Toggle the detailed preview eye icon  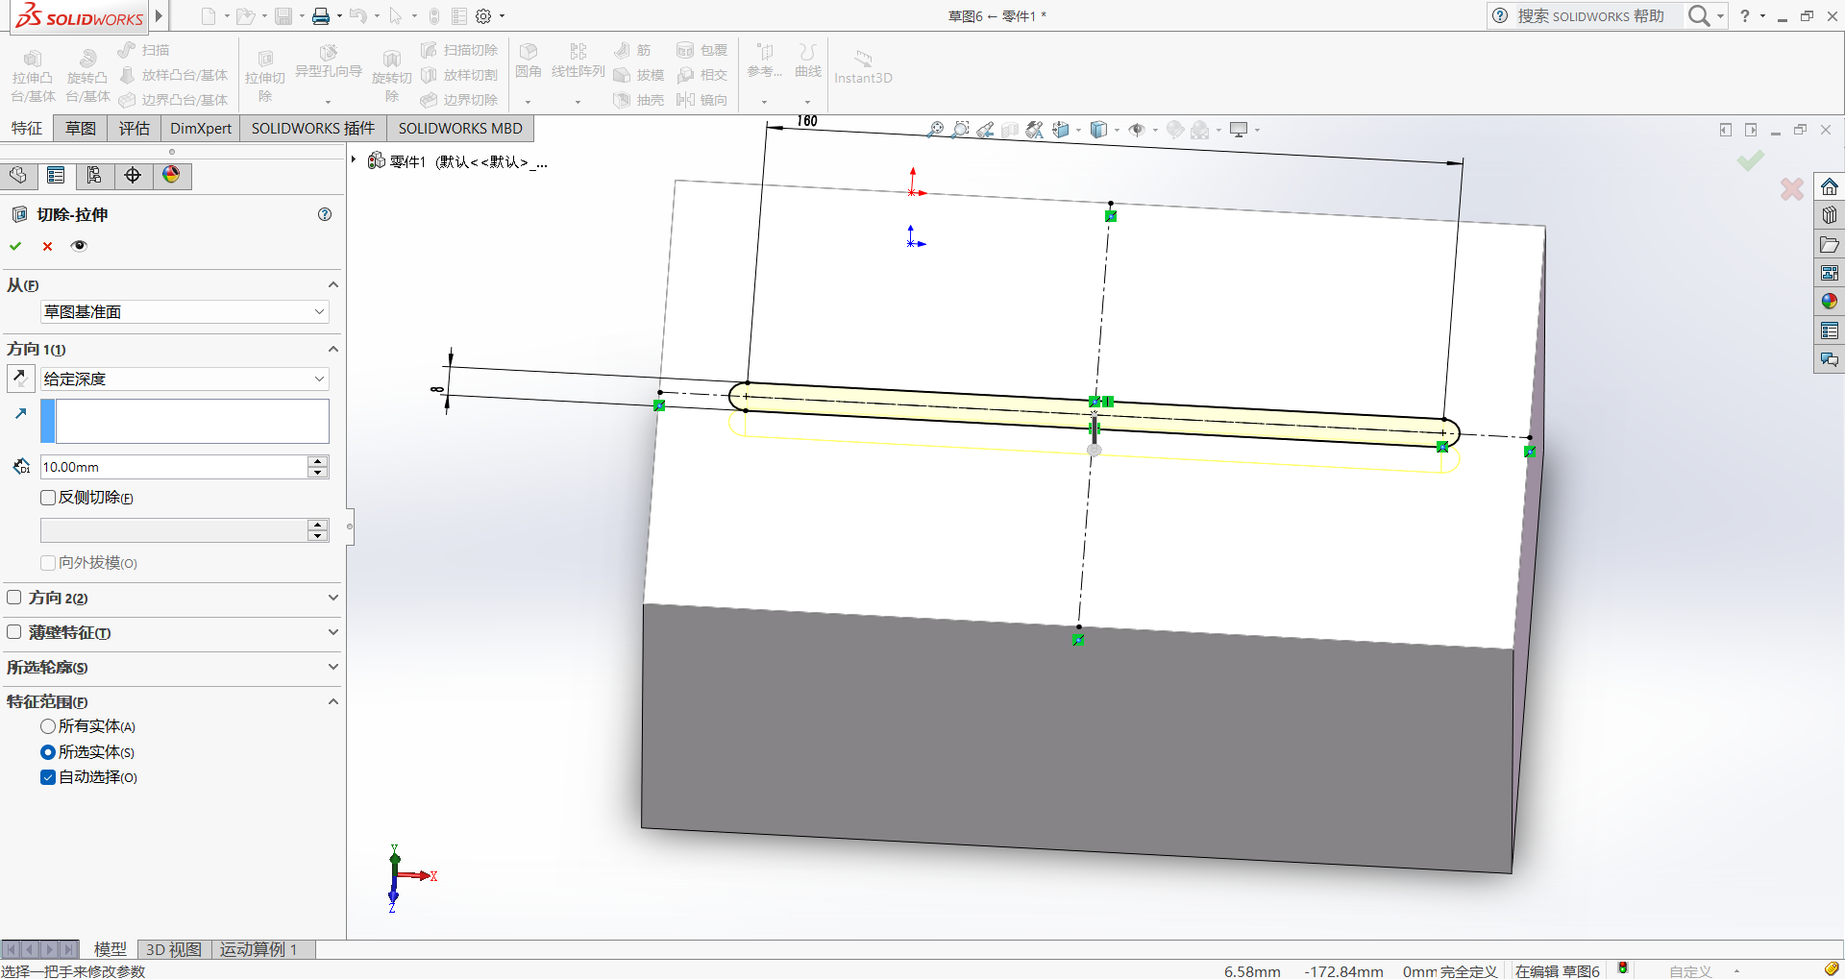(x=79, y=246)
